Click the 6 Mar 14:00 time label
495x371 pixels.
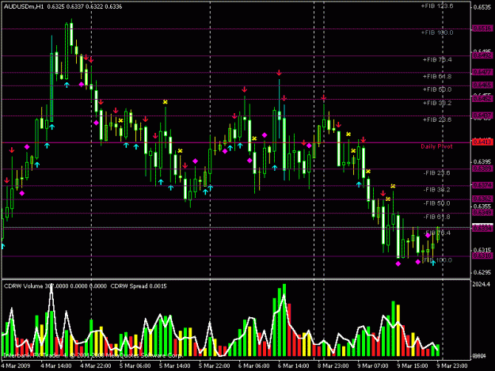pos(293,366)
